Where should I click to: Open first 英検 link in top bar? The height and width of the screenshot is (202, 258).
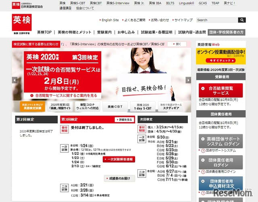tap(62, 3)
